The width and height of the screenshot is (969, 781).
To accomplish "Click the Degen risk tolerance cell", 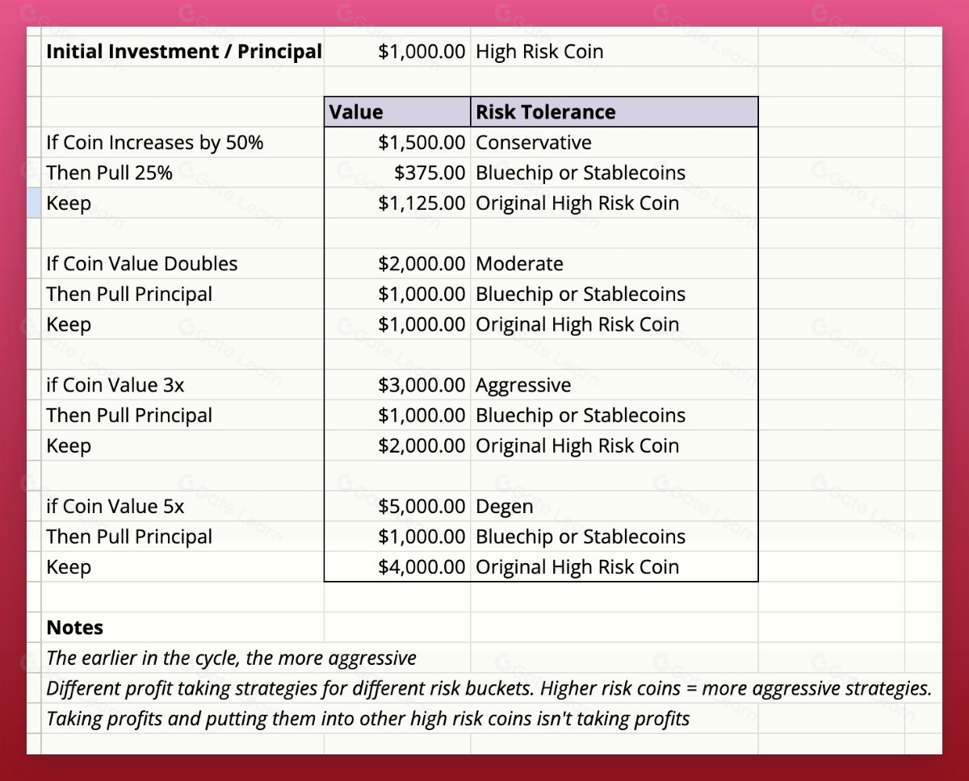I will pyautogui.click(x=505, y=507).
